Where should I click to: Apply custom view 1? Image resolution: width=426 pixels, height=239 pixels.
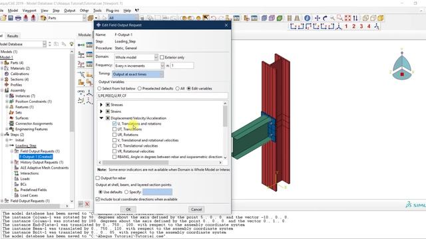coord(346,27)
